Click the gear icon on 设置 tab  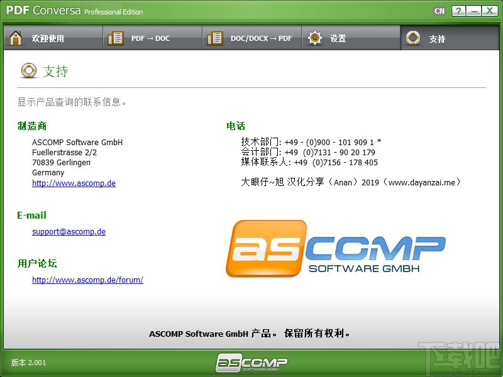315,38
